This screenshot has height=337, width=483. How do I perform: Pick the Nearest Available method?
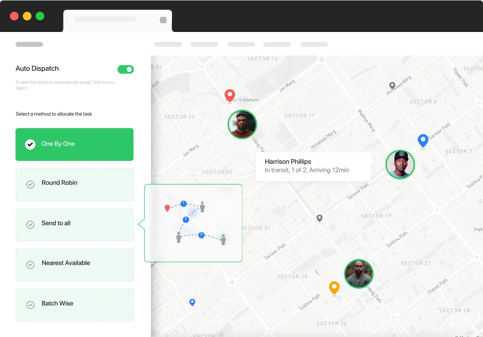pyautogui.click(x=74, y=265)
